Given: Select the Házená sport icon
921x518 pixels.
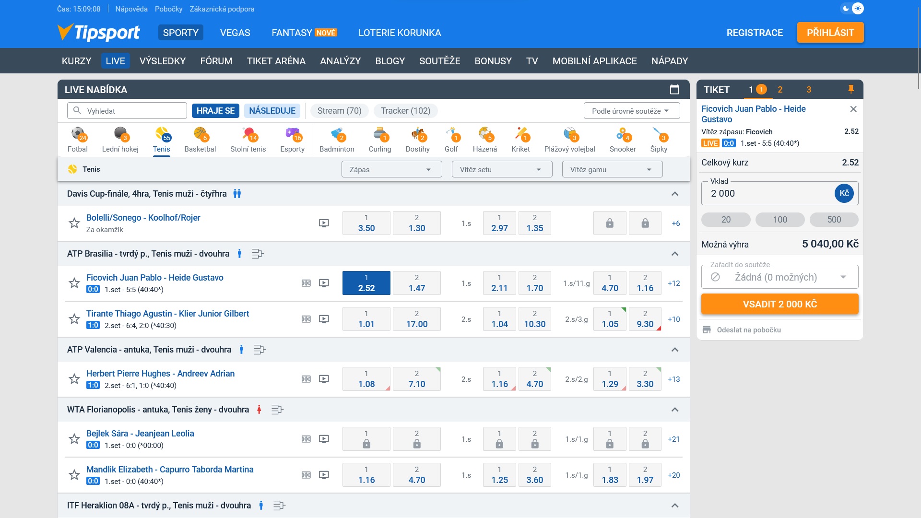Looking at the screenshot, I should pyautogui.click(x=485, y=140).
